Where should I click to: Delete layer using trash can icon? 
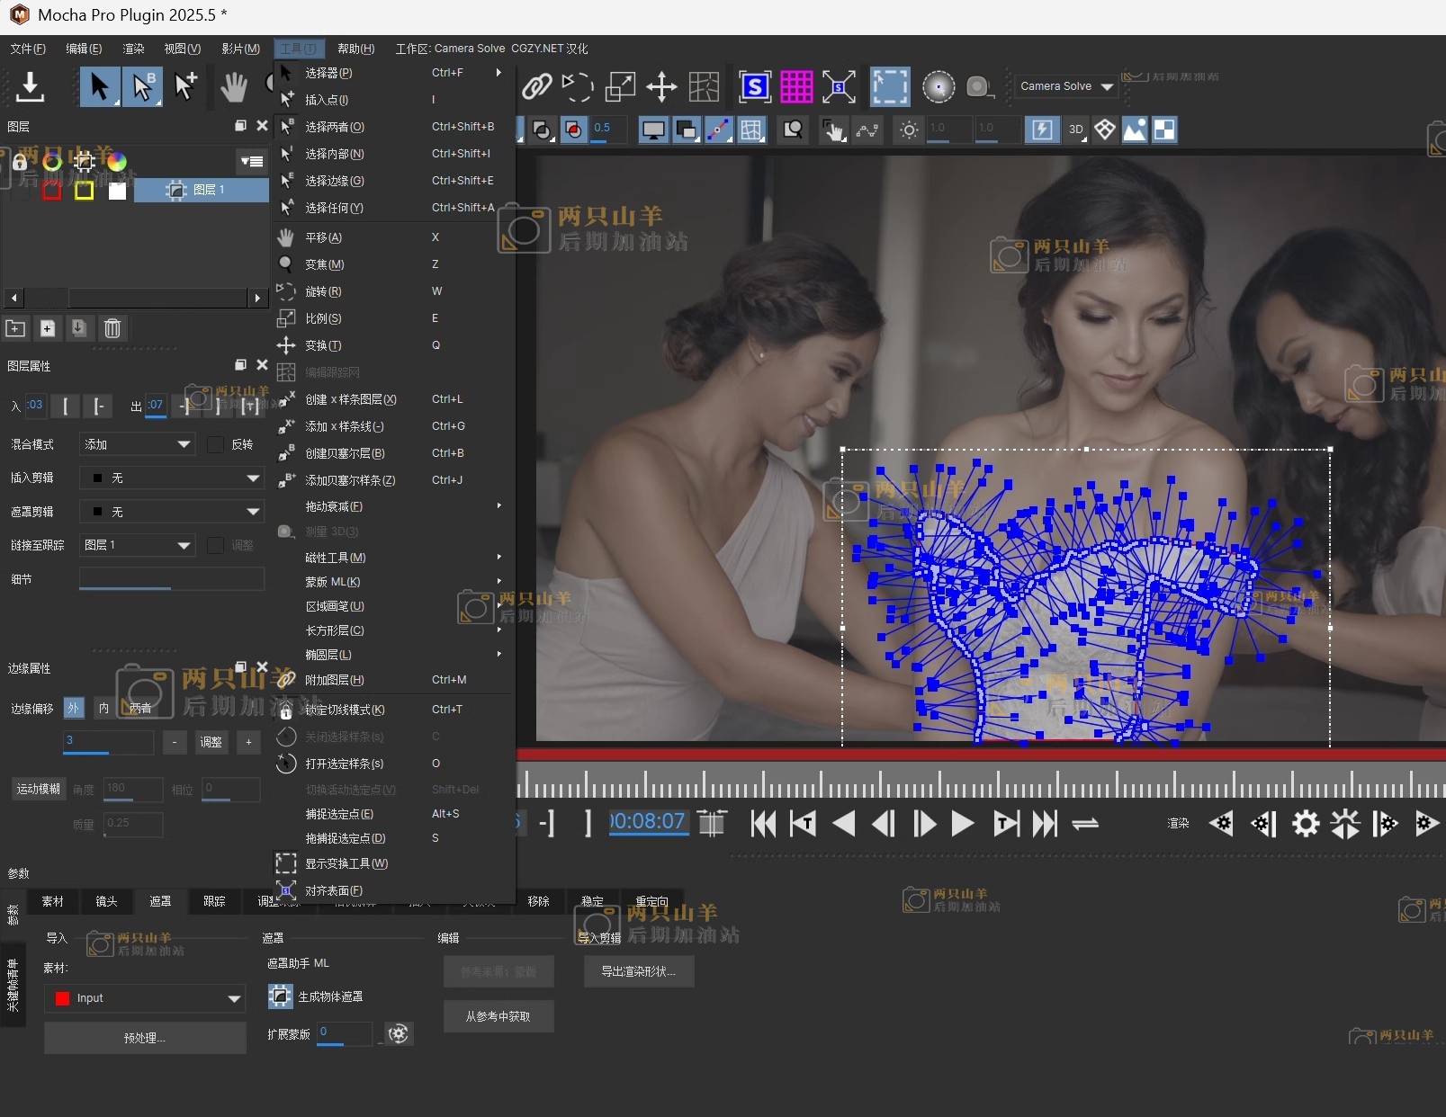coord(112,328)
